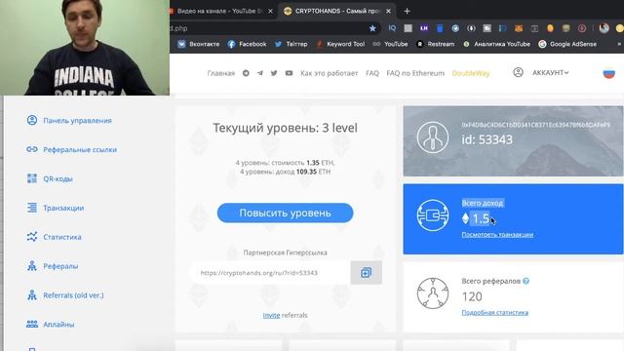Open the Аллайны sidebar section
The width and height of the screenshot is (624, 351).
pyautogui.click(x=50, y=325)
